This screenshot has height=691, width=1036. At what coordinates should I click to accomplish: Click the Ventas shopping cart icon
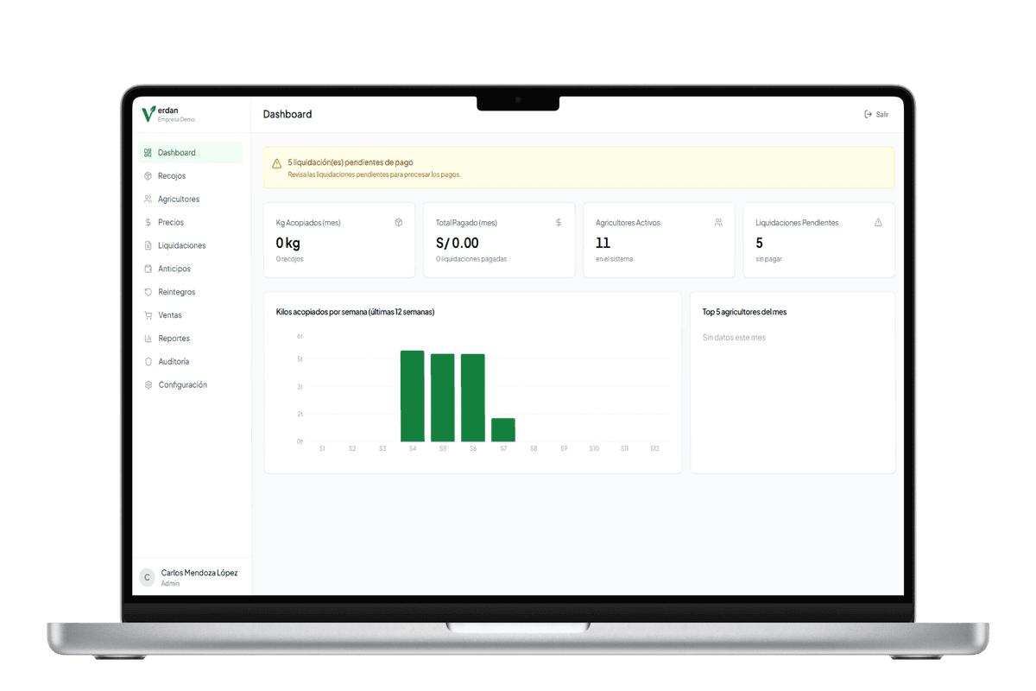click(x=148, y=315)
